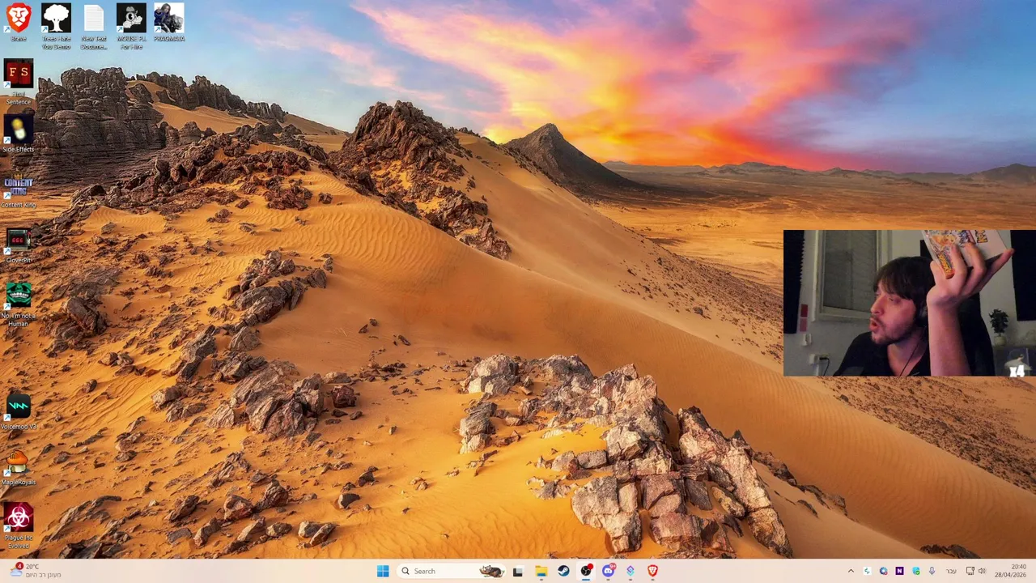Open Task View on the taskbar
This screenshot has width=1036, height=583.
coord(518,571)
